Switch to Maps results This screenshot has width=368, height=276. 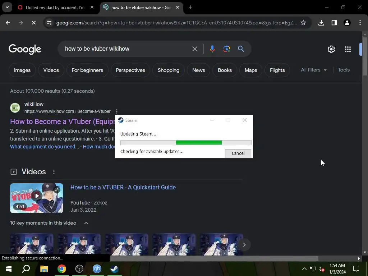coord(250,70)
